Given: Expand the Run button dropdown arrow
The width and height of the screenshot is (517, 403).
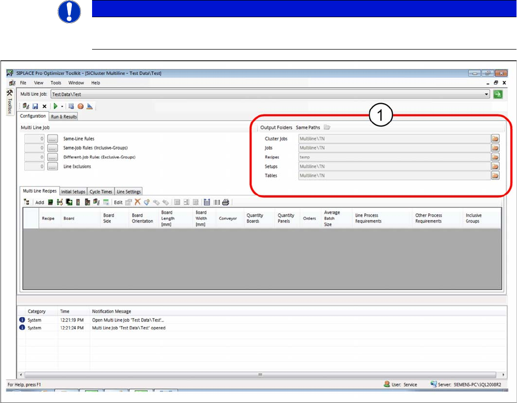Looking at the screenshot, I should point(62,106).
